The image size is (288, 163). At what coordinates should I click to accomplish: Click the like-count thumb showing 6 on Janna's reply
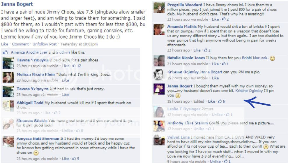click(x=220, y=101)
